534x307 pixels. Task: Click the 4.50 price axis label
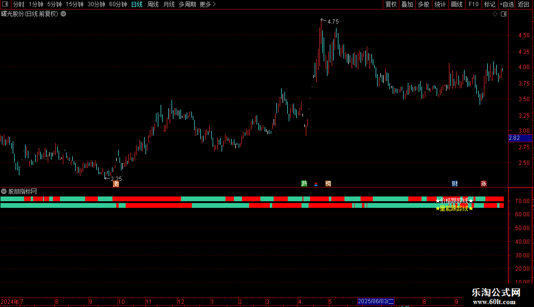[x=524, y=35]
